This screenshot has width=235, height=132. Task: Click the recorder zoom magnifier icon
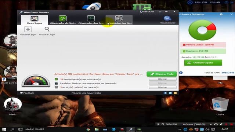(163, 124)
